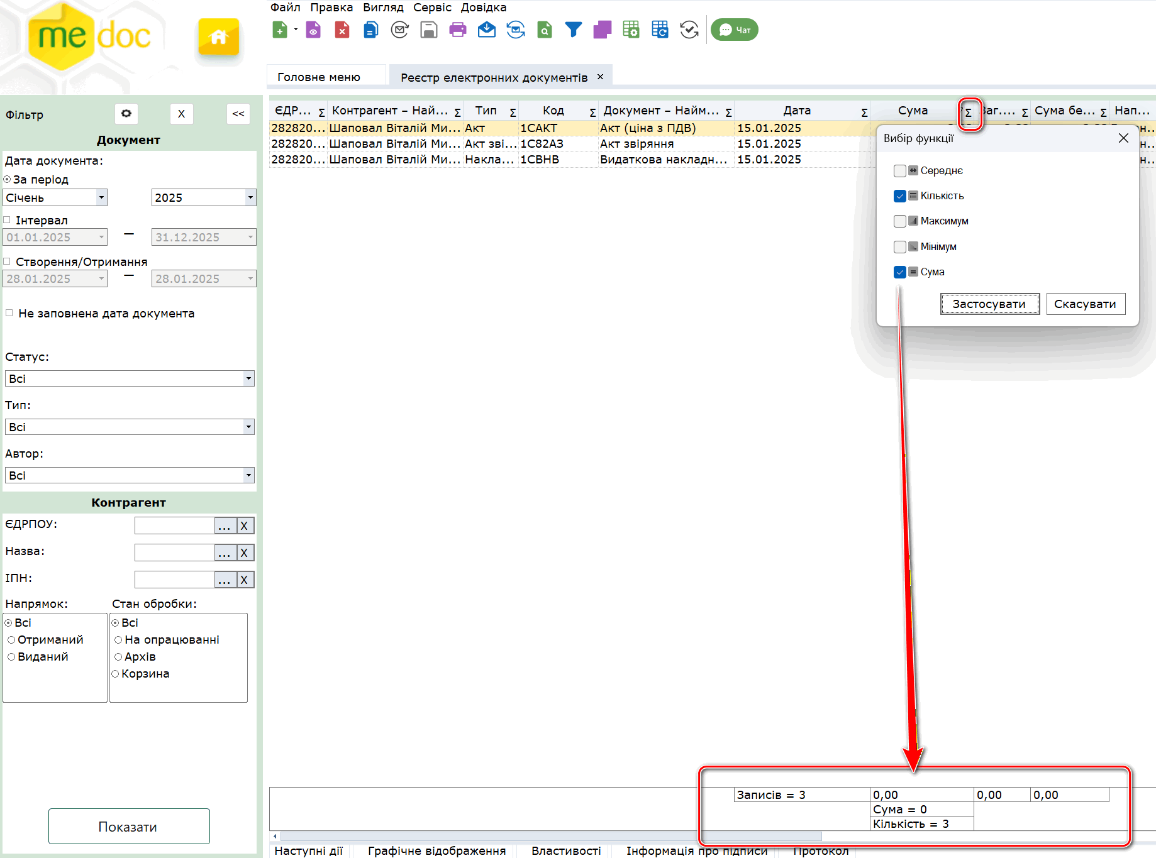Click the print icon in toolbar
Viewport: 1156px width, 858px height.
tap(457, 30)
